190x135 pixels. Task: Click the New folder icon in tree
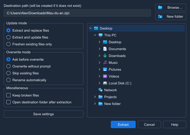101,104
